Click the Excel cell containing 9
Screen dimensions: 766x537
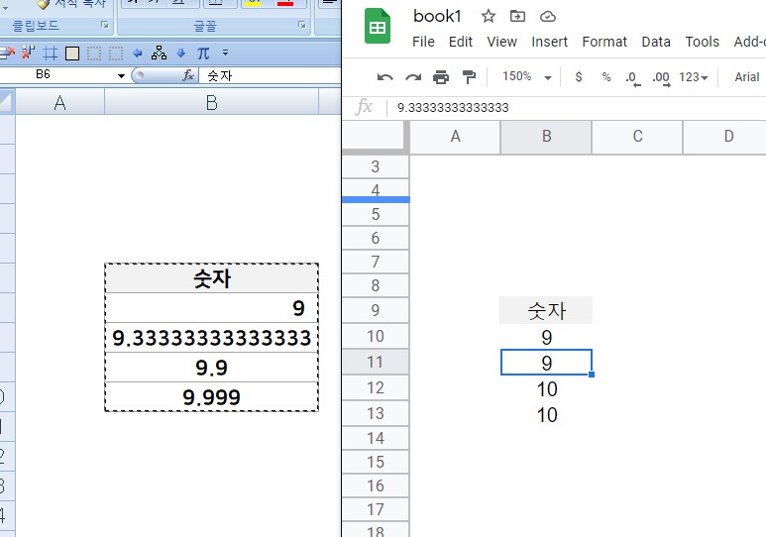point(211,308)
